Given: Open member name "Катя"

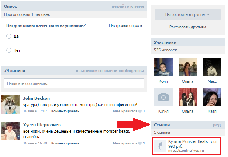Looking at the screenshot, I should tap(212, 111).
